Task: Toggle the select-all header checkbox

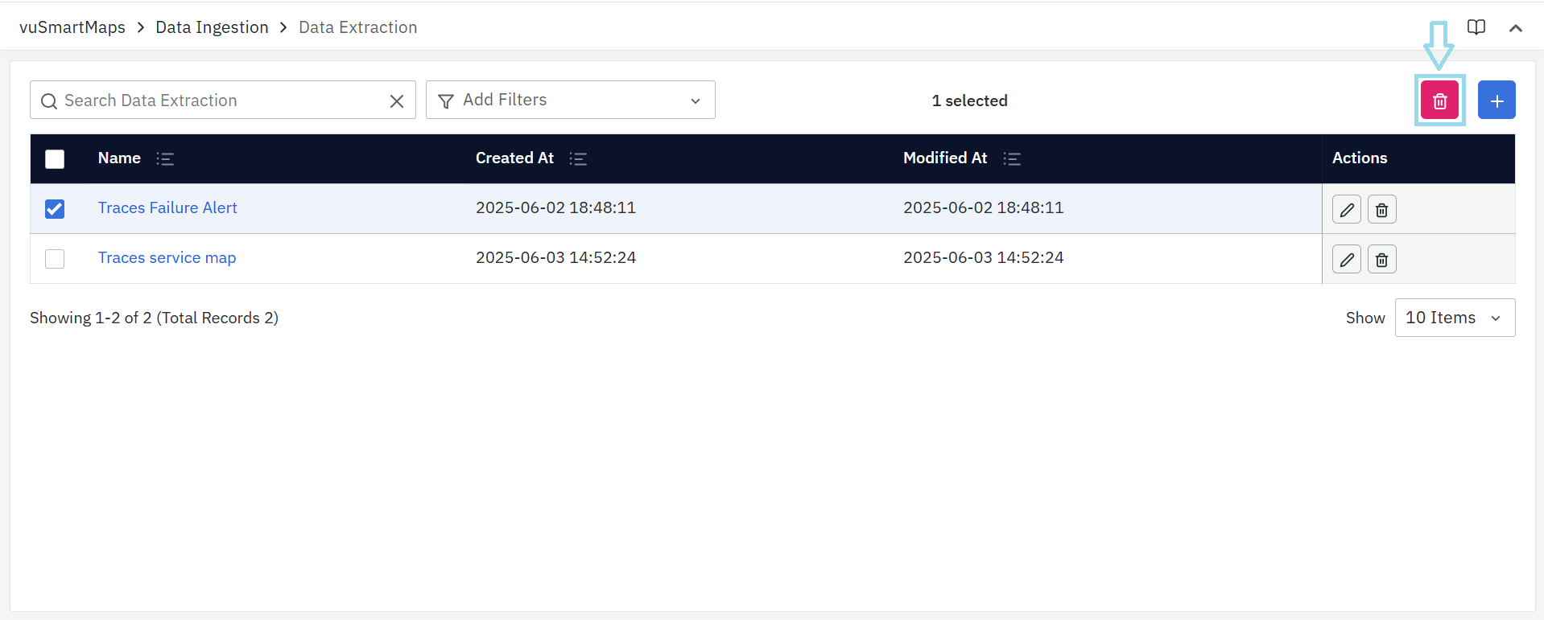Action: tap(55, 159)
